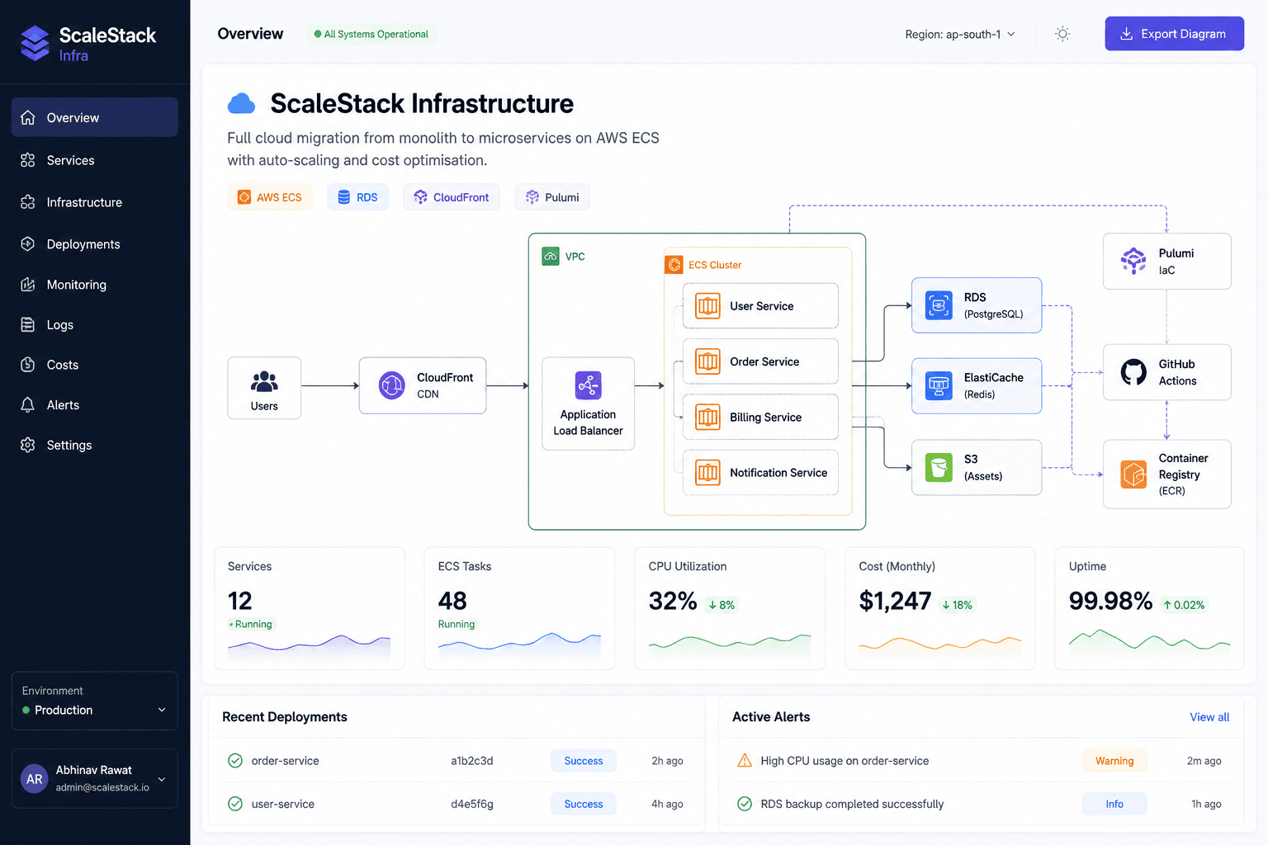1268x845 pixels.
Task: Click the Container Registry ECR icon
Action: tap(1133, 474)
